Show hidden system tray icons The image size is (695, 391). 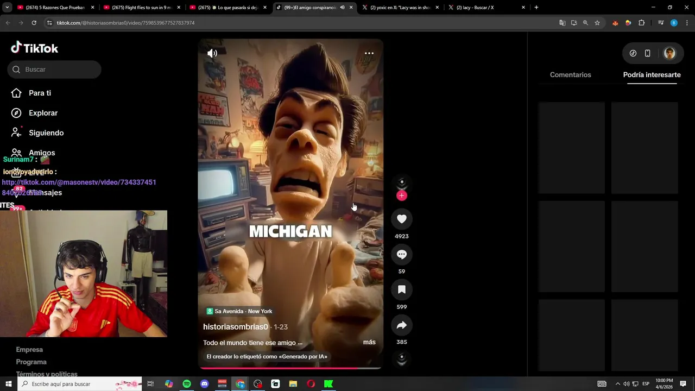point(617,384)
